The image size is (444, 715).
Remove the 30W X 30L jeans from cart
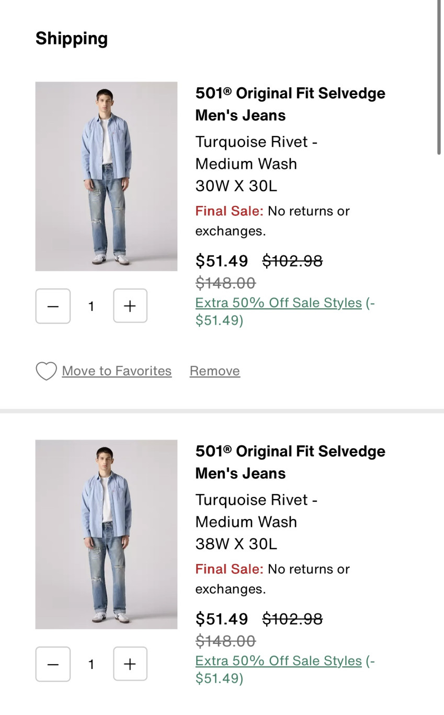[214, 371]
